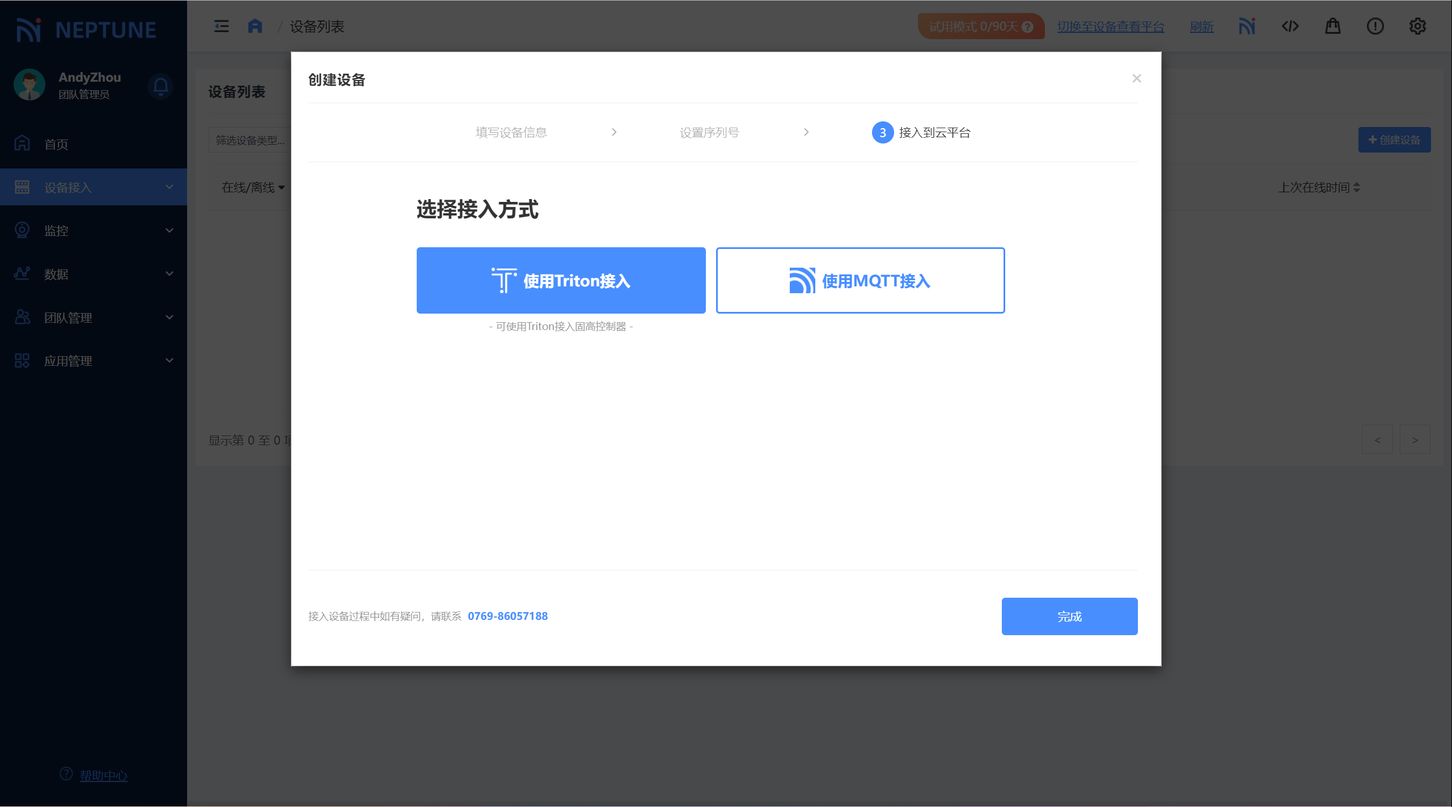Go to the 填写设备信息 step
The width and height of the screenshot is (1452, 807).
511,133
